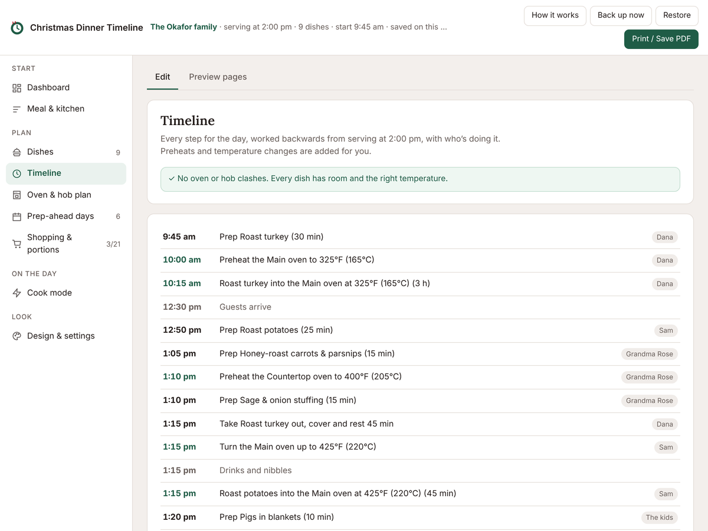Open the Dishes section
The image size is (708, 531).
(x=66, y=152)
